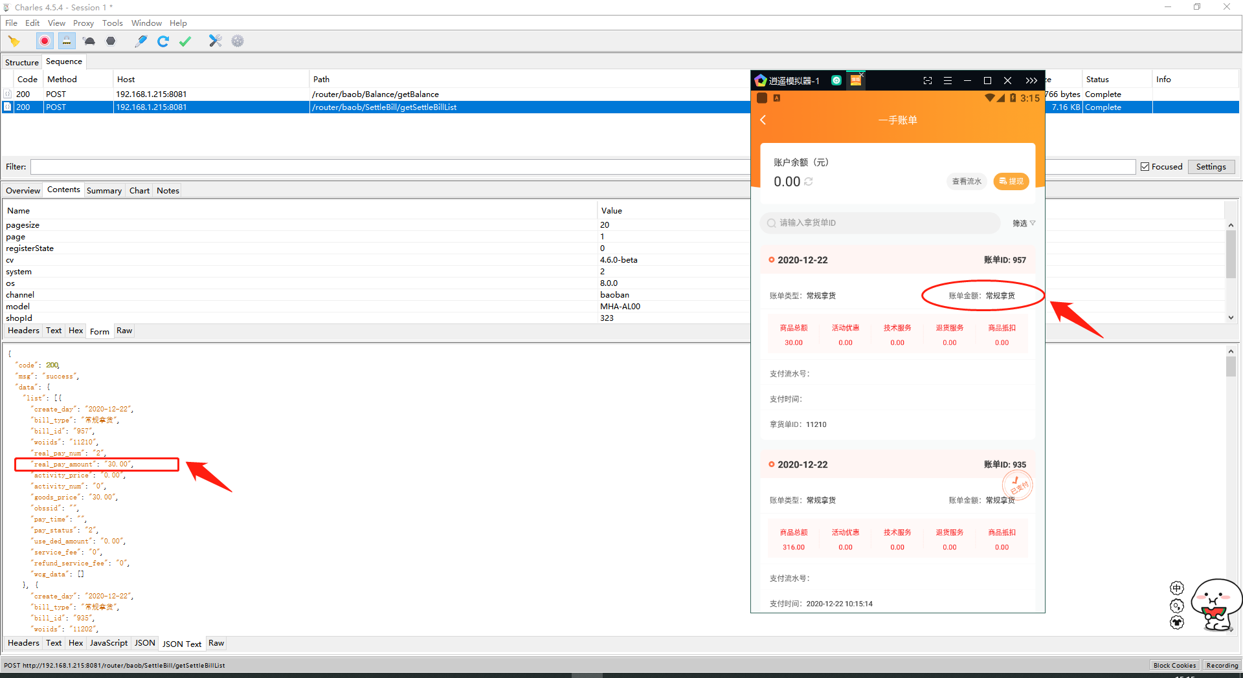This screenshot has width=1243, height=678.
Task: Open the Tools wrench icon
Action: (216, 41)
